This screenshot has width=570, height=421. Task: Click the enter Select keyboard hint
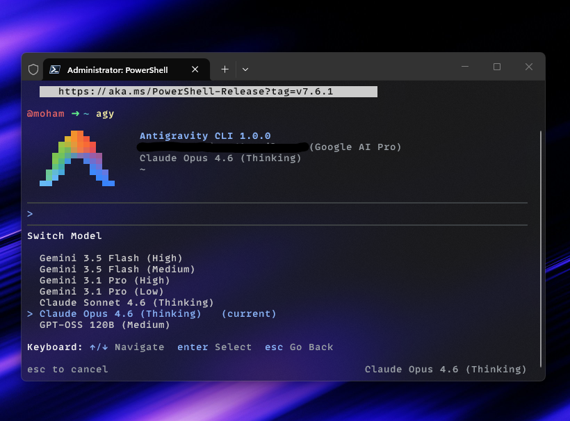[215, 347]
